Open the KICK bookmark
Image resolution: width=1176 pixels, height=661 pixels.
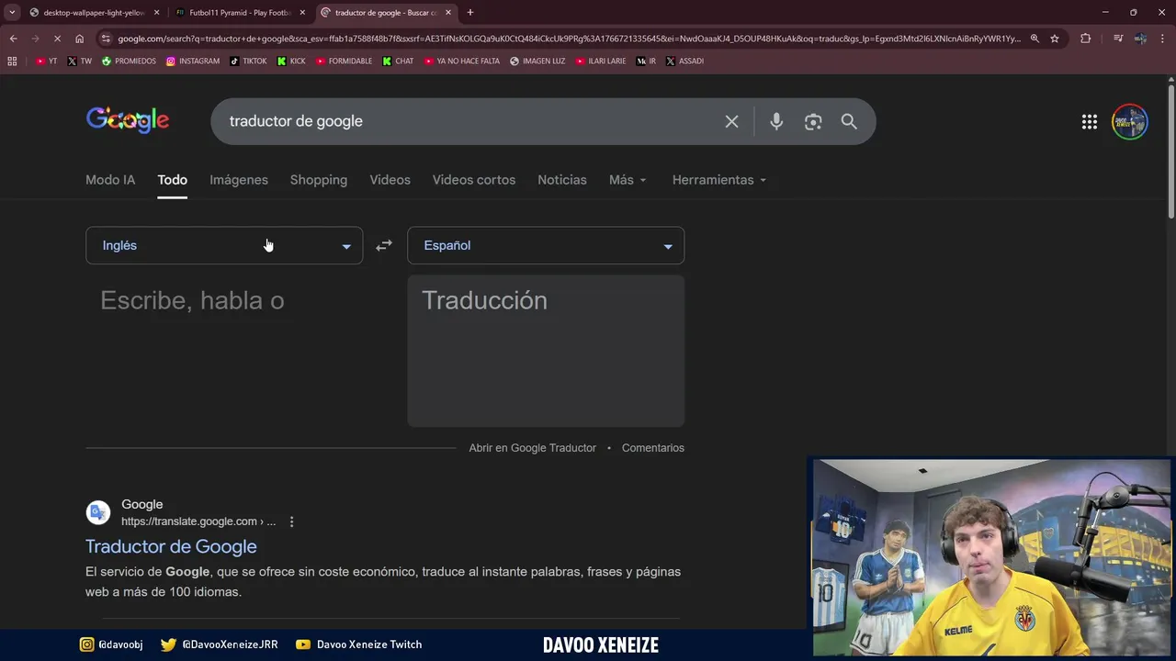(x=291, y=61)
